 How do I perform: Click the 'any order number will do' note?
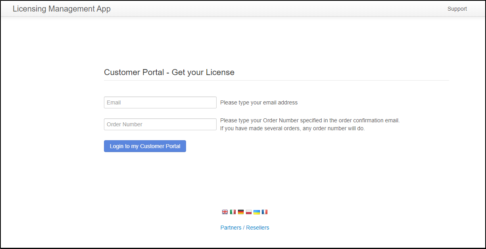point(333,129)
